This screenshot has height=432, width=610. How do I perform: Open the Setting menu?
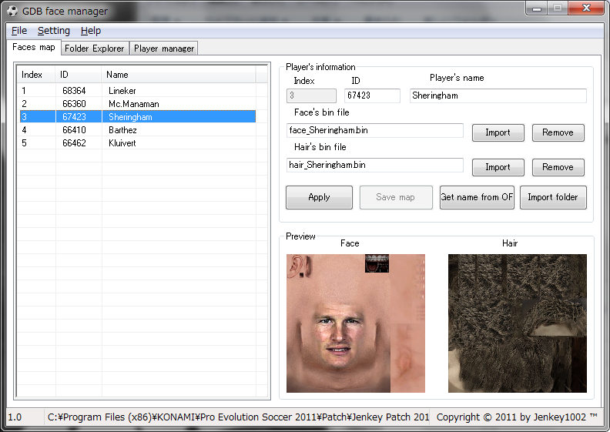[54, 31]
